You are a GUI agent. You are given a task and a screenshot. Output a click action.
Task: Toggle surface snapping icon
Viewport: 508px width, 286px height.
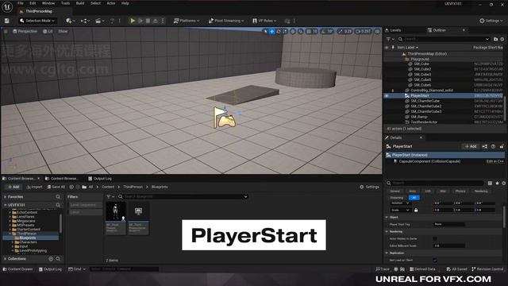coord(300,32)
